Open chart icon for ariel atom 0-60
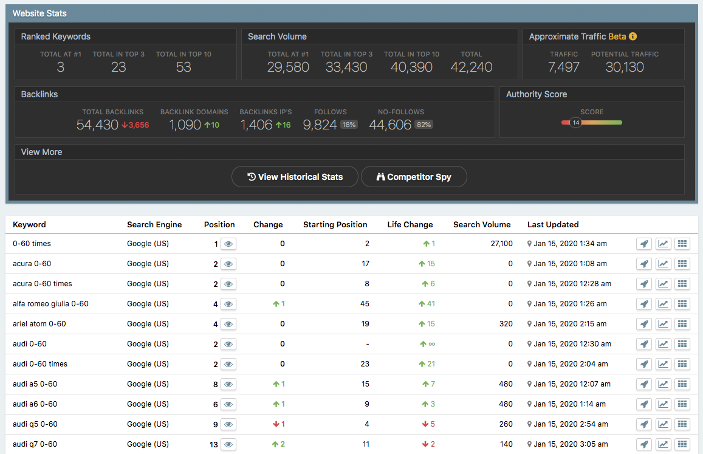 pos(663,324)
